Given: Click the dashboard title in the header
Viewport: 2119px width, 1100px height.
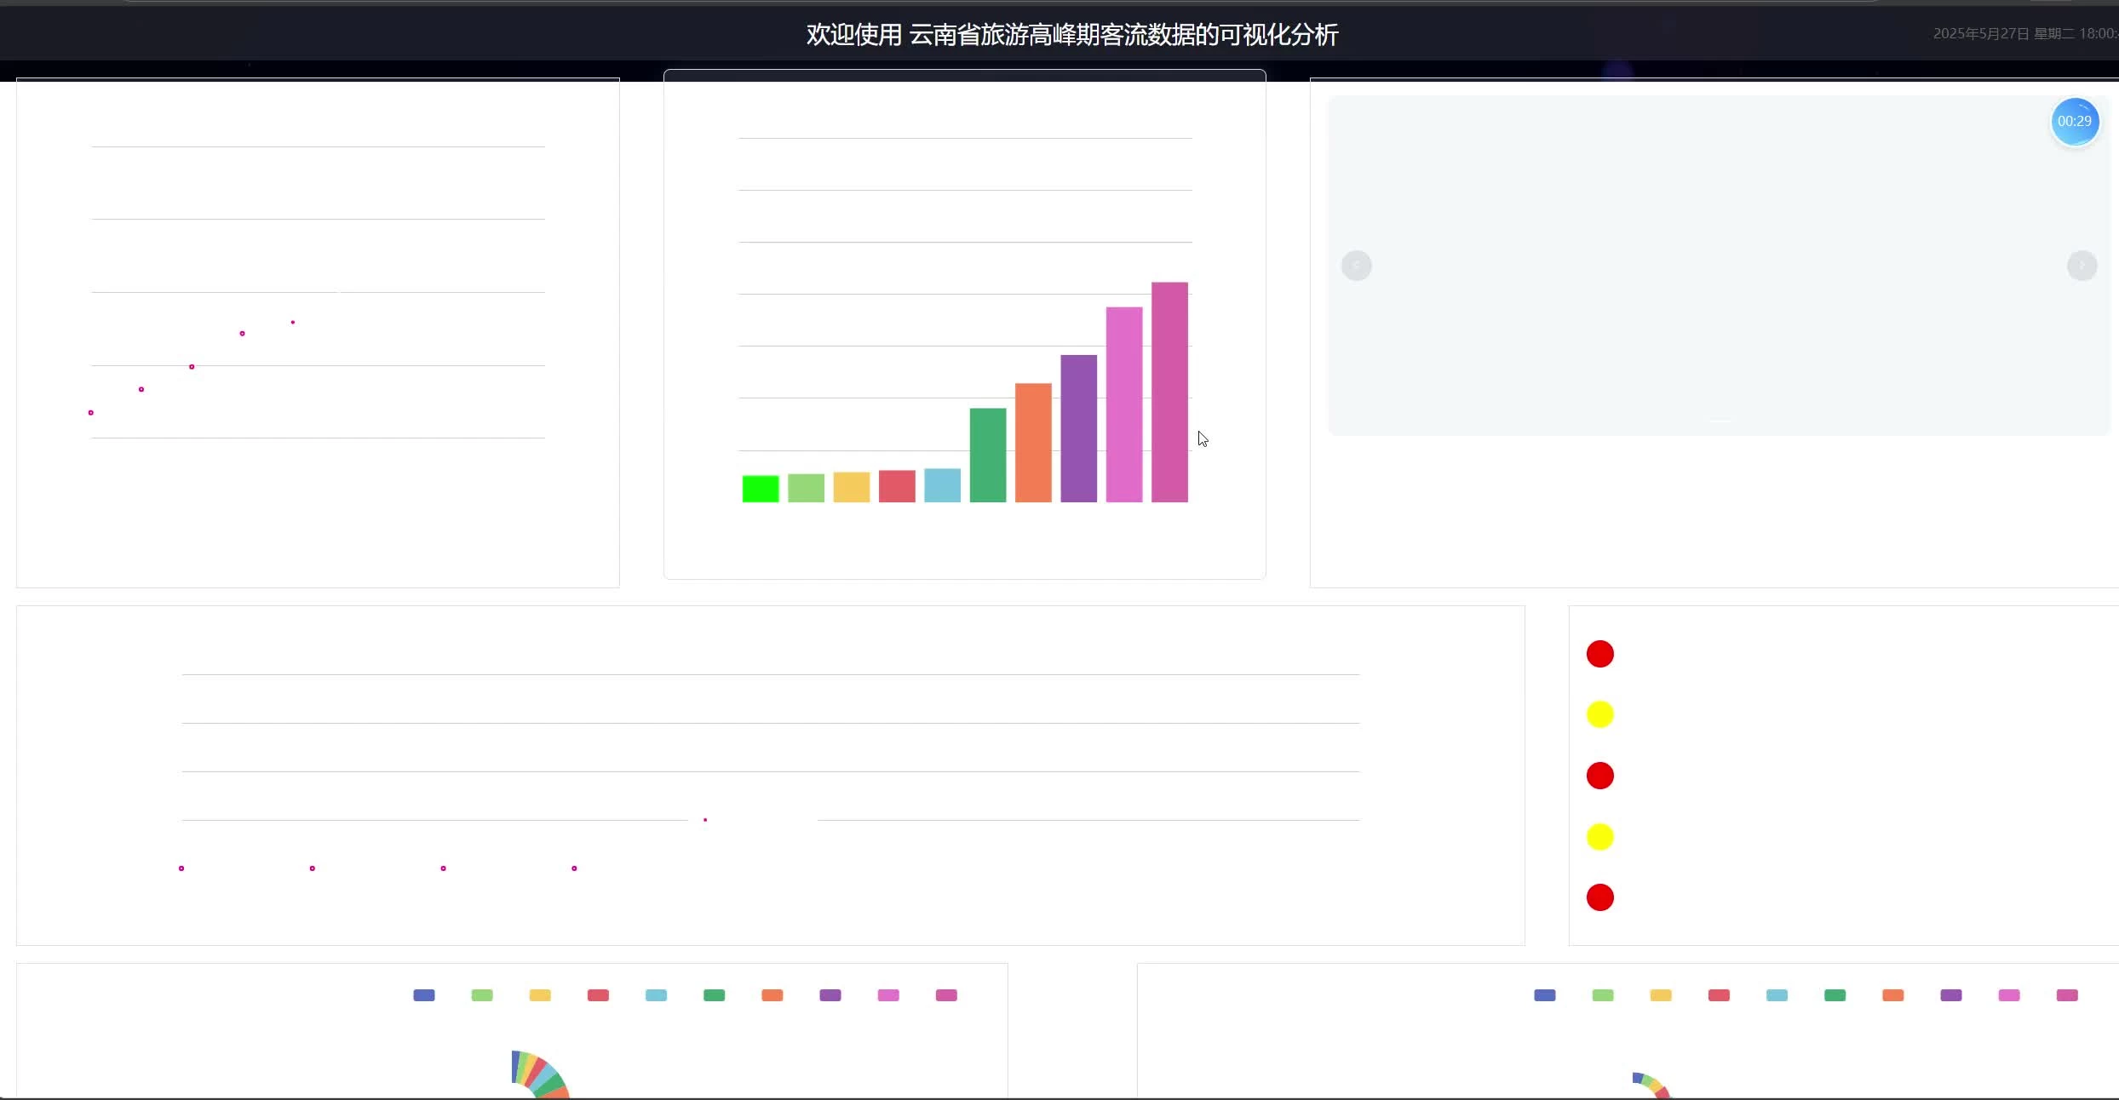Looking at the screenshot, I should pos(1071,35).
